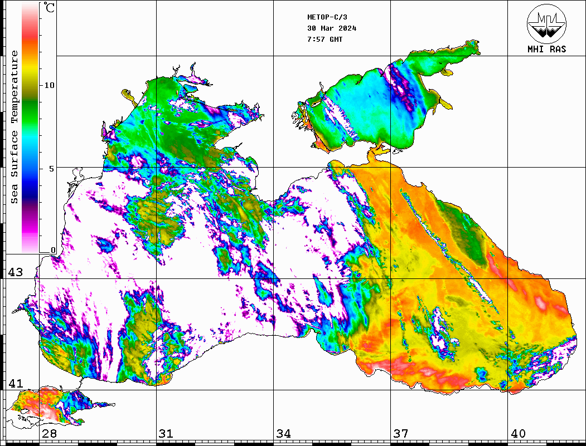This screenshot has height=446, width=586.
Task: Click the longitude label 40
Action: tap(518, 434)
